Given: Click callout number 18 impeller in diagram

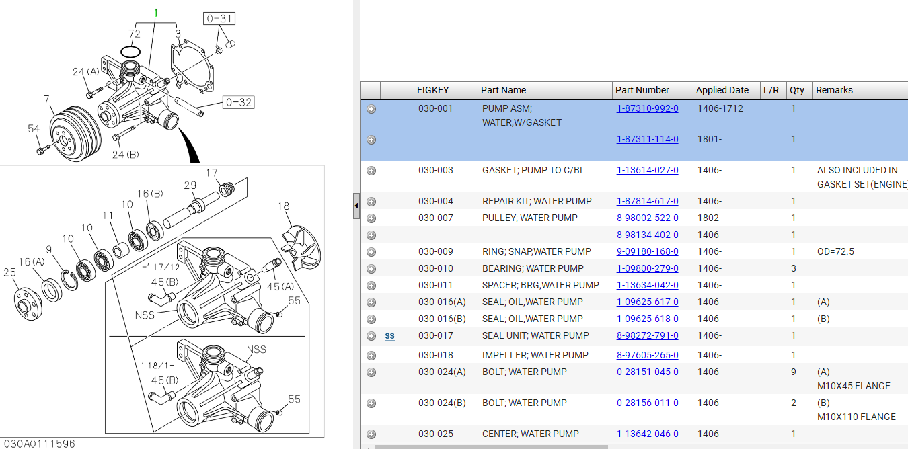Looking at the screenshot, I should click(x=283, y=206).
